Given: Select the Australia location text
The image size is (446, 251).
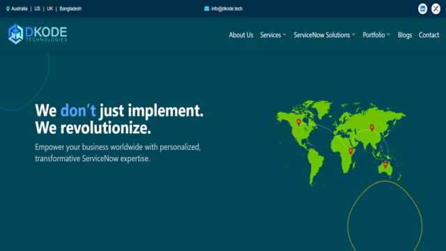Looking at the screenshot, I should [x=20, y=9].
